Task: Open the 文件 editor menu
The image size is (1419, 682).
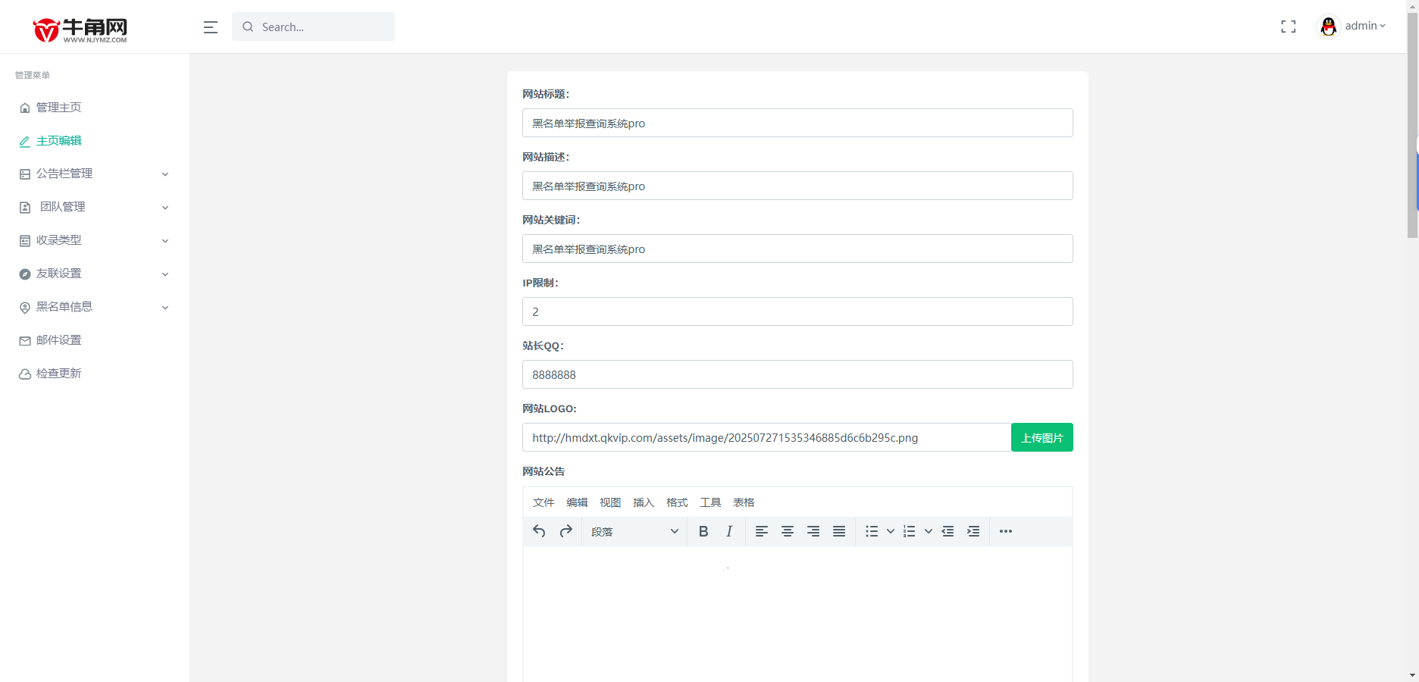Action: [x=543, y=502]
